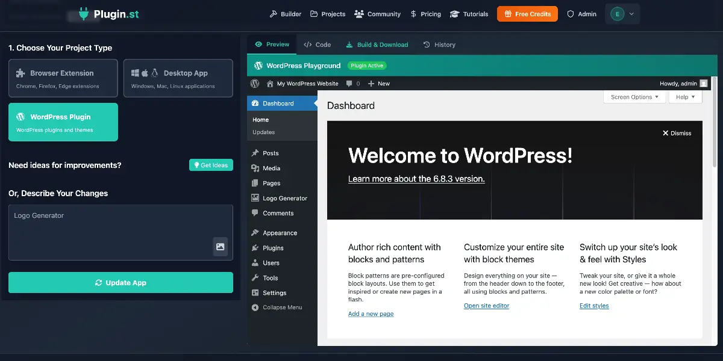Click the WordPress logo in admin bar
The height and width of the screenshot is (361, 723).
tap(255, 84)
